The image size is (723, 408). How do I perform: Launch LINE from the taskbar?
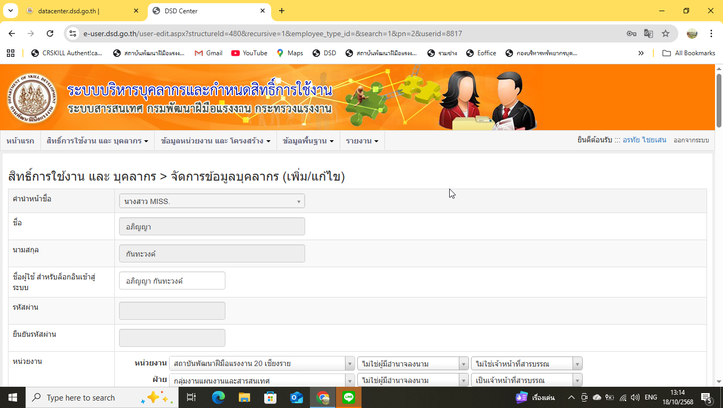click(x=349, y=397)
